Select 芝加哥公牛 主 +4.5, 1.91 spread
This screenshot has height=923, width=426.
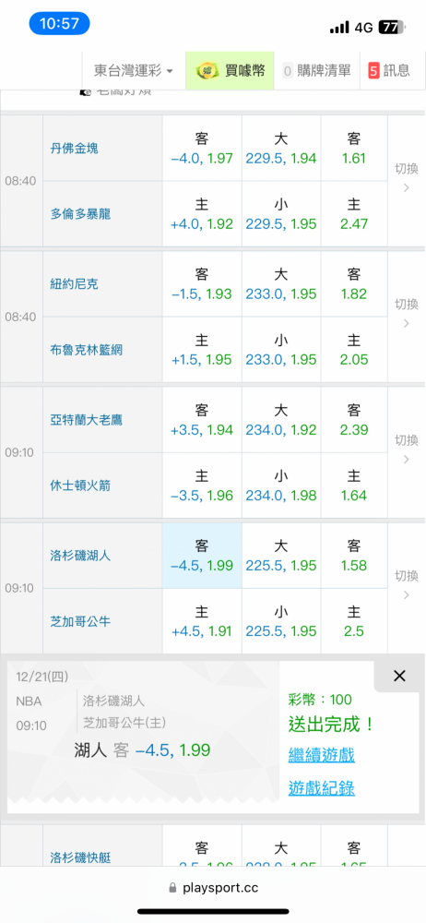point(202,621)
